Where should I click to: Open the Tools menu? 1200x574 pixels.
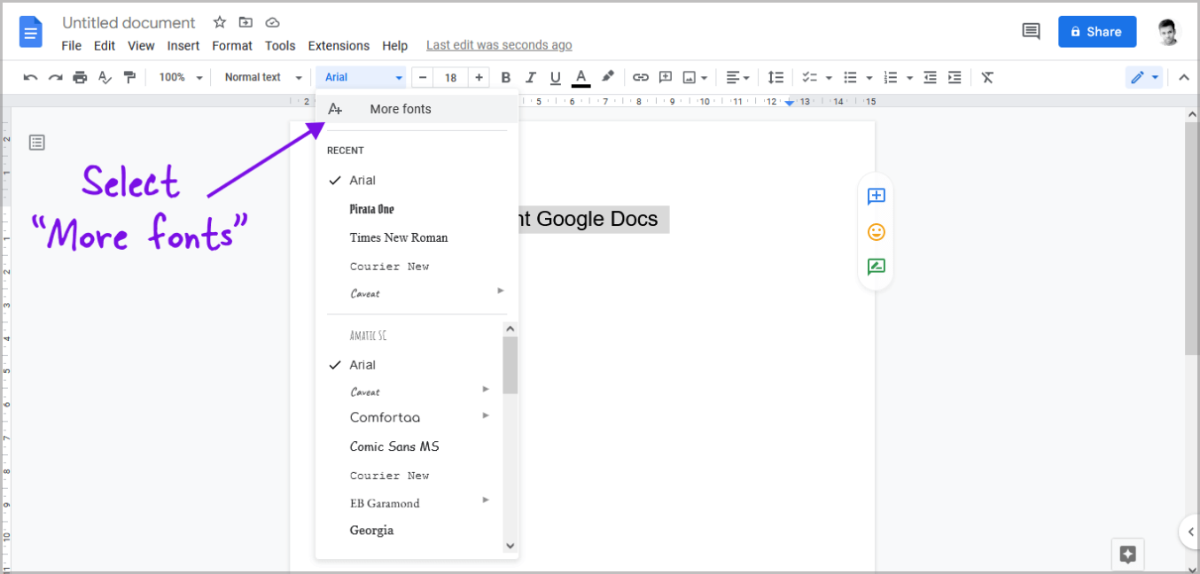280,46
